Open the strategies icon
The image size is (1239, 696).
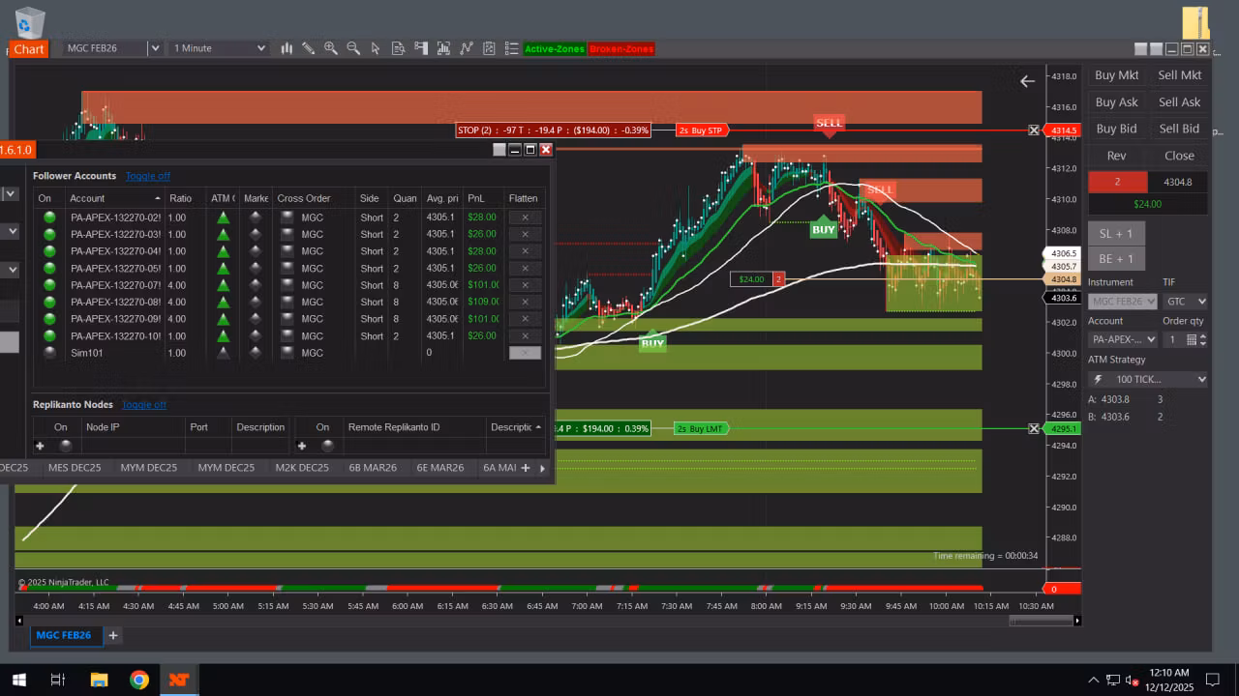[x=467, y=48]
